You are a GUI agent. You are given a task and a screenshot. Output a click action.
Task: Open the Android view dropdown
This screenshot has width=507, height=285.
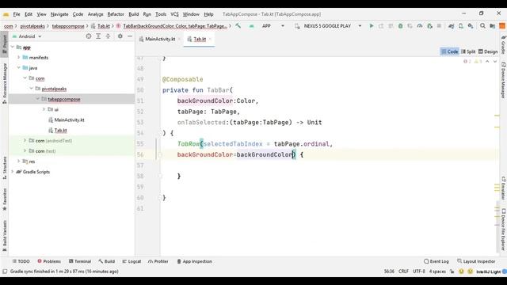(x=27, y=36)
